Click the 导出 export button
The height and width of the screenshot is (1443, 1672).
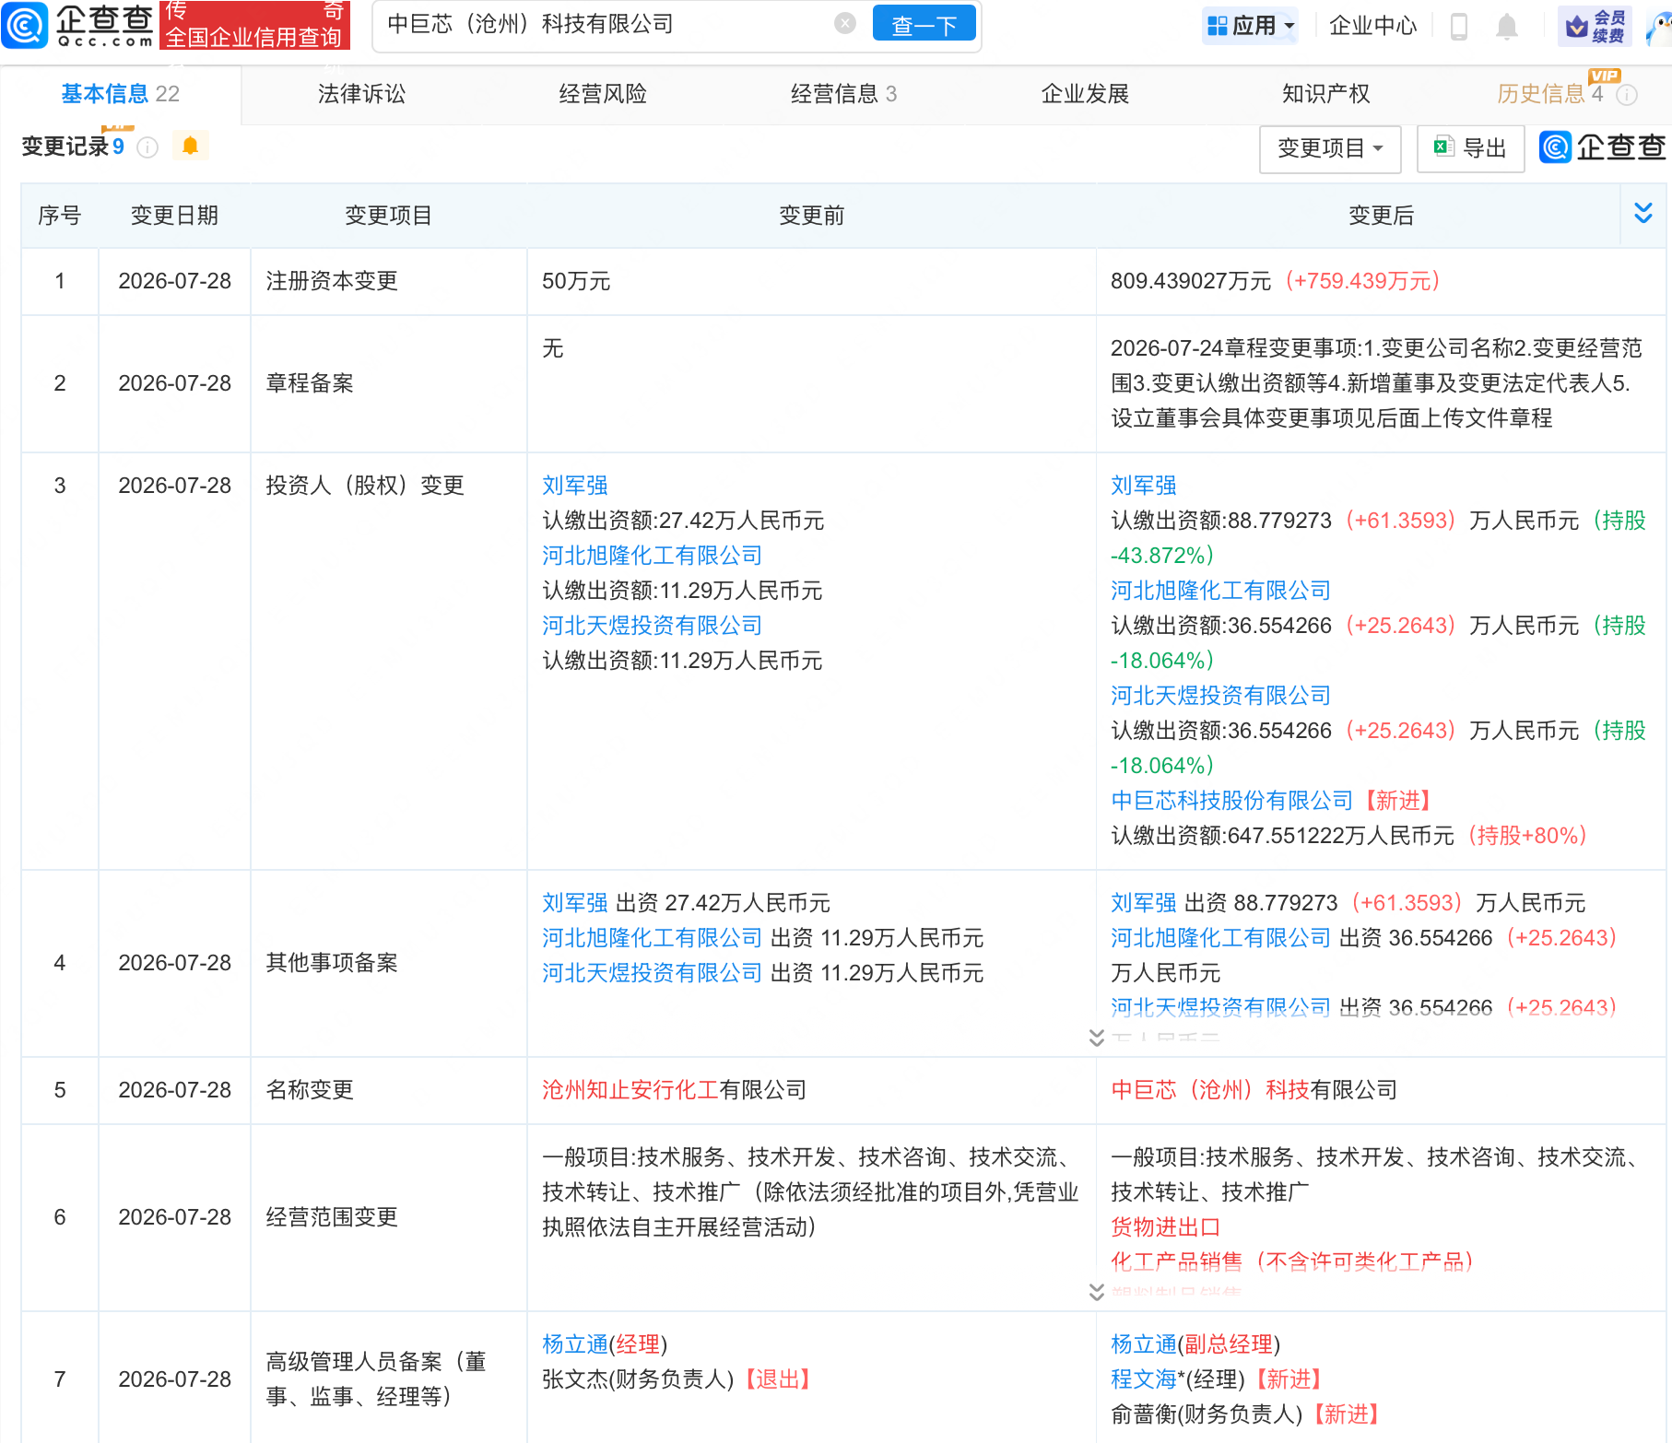click(1470, 148)
